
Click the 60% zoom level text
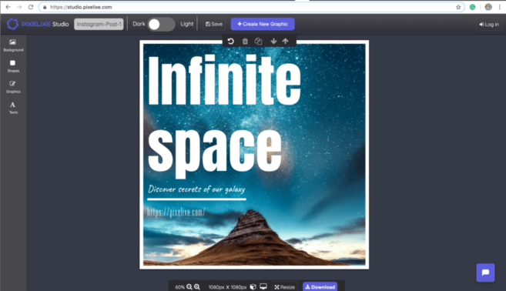point(179,287)
